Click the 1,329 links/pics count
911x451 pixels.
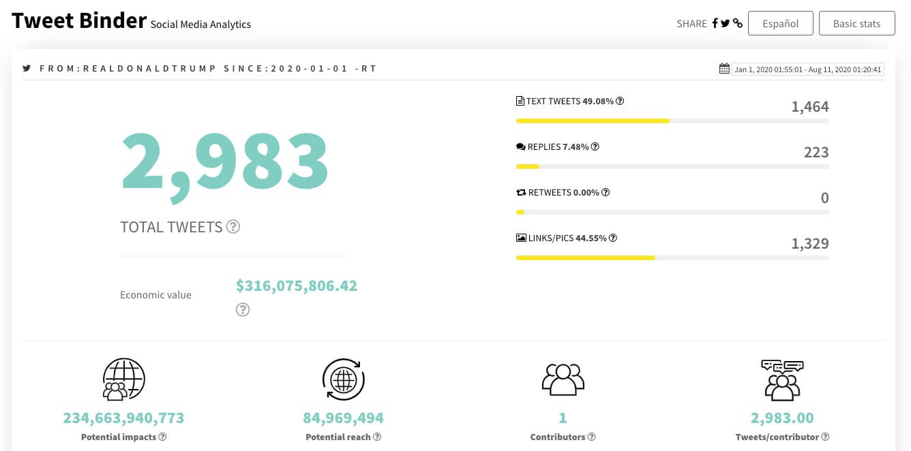pos(810,243)
